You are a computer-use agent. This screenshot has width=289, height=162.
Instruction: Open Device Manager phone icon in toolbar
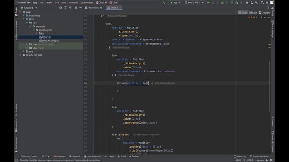[x=252, y=3]
